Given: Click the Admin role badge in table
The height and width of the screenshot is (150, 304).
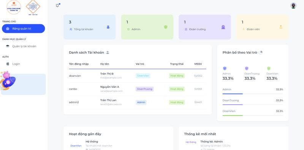Looking at the screenshot, I should pos(141,102).
